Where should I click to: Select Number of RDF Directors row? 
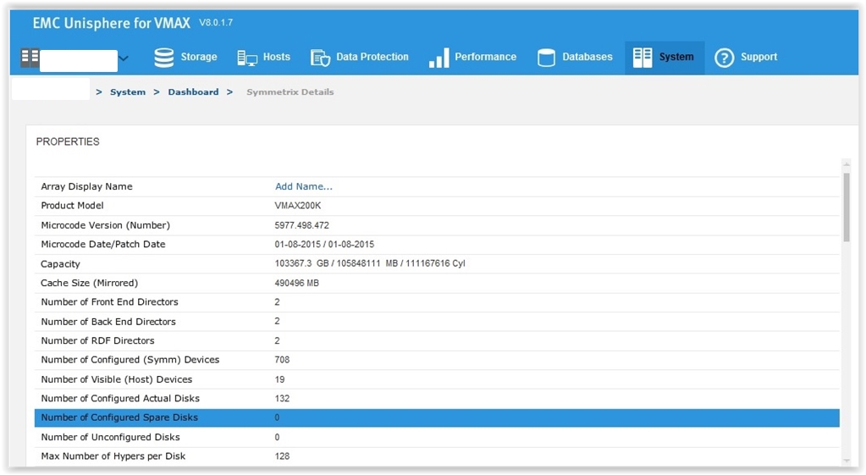pyautogui.click(x=437, y=340)
